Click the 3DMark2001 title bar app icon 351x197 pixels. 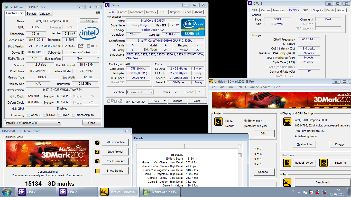pos(211,81)
